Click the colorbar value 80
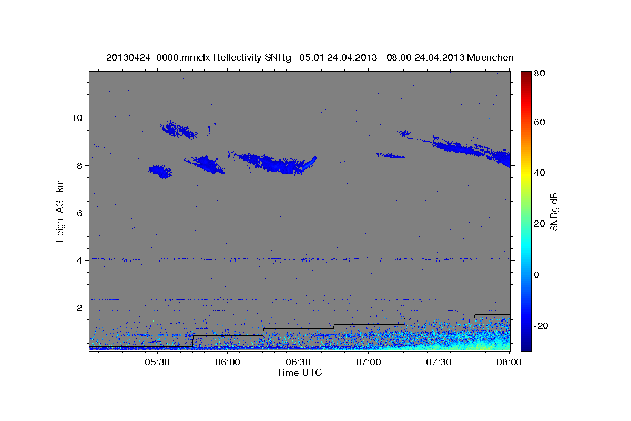 tap(541, 73)
